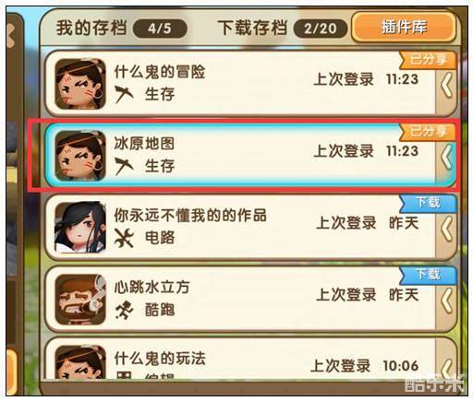The height and width of the screenshot is (401, 473).
Task: Expand the arrow on 什么鬼的冒险 row
Action: 447,85
